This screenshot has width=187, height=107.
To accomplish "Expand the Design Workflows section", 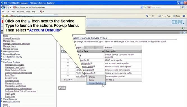I will click(2, 54).
